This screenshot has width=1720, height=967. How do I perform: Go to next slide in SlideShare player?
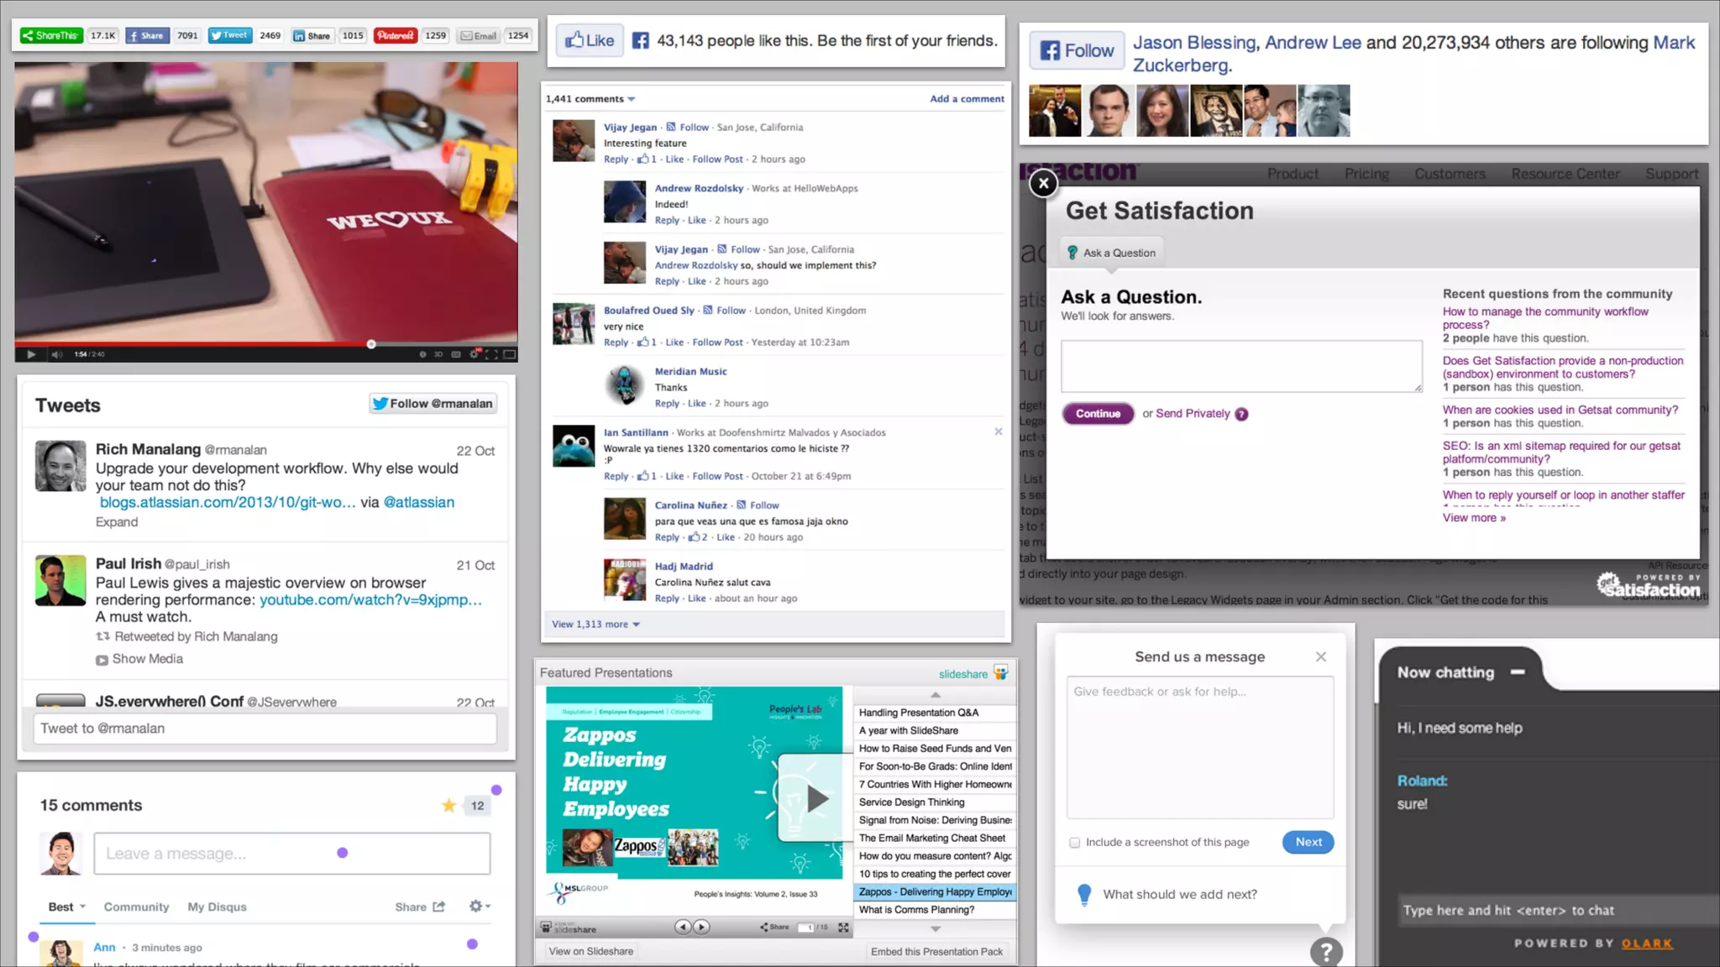[701, 927]
